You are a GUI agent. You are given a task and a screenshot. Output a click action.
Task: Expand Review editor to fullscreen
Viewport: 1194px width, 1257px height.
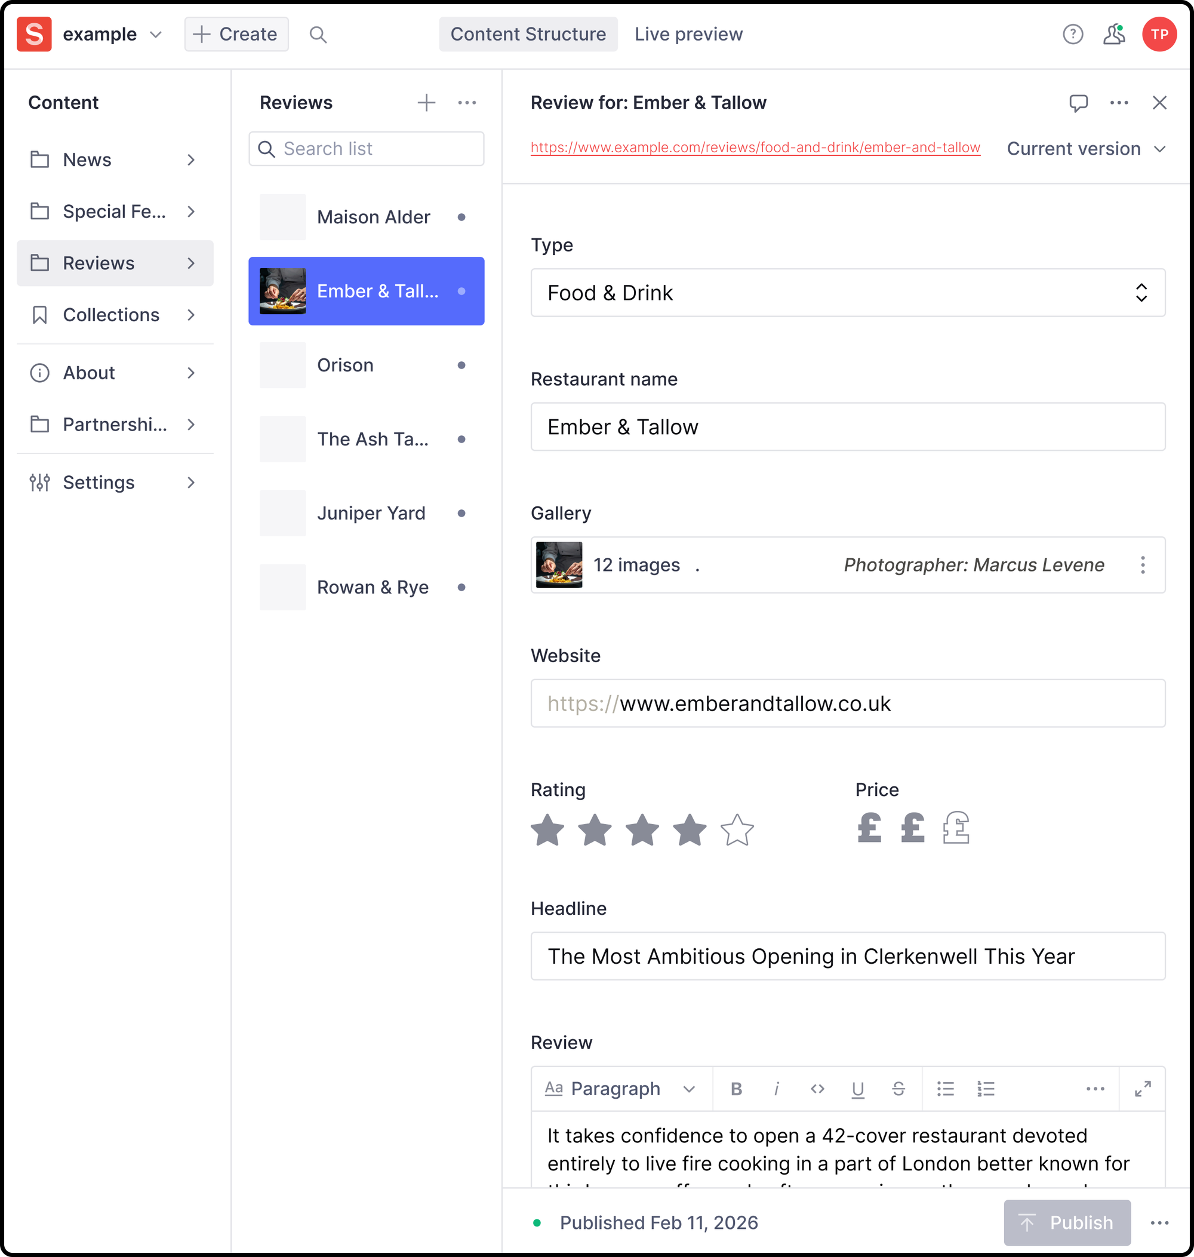[x=1143, y=1089]
